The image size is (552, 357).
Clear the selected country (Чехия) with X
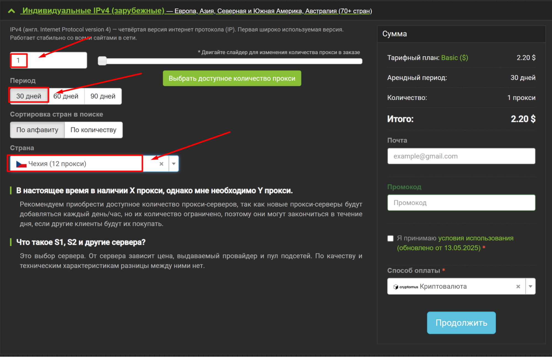[x=162, y=164]
